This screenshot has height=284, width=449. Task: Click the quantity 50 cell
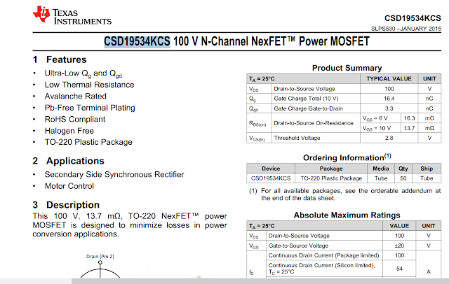(403, 178)
